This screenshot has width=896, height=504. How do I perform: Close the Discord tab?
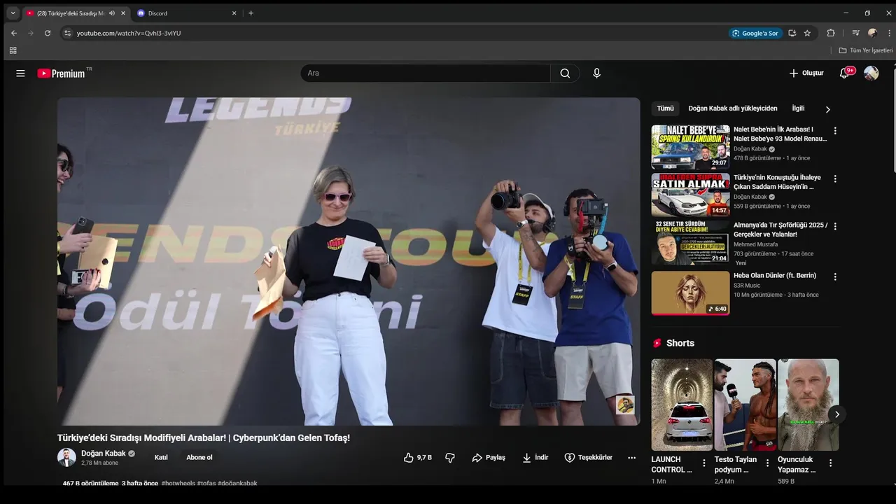[x=234, y=13]
